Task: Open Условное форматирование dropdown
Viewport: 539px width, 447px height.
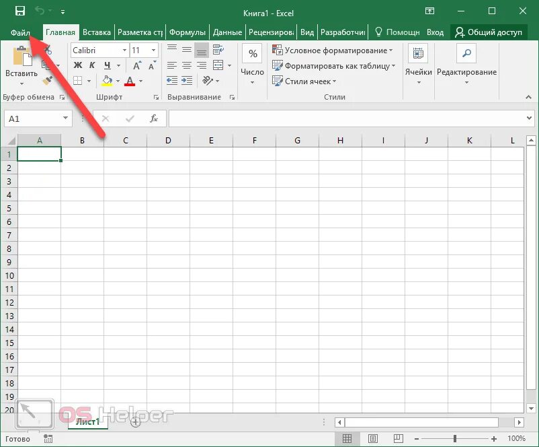Action: (333, 50)
